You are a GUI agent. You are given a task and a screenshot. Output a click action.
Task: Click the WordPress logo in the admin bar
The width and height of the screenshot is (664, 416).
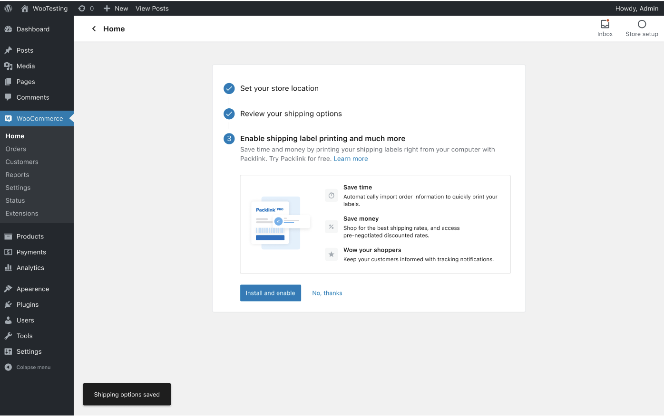[x=8, y=8]
